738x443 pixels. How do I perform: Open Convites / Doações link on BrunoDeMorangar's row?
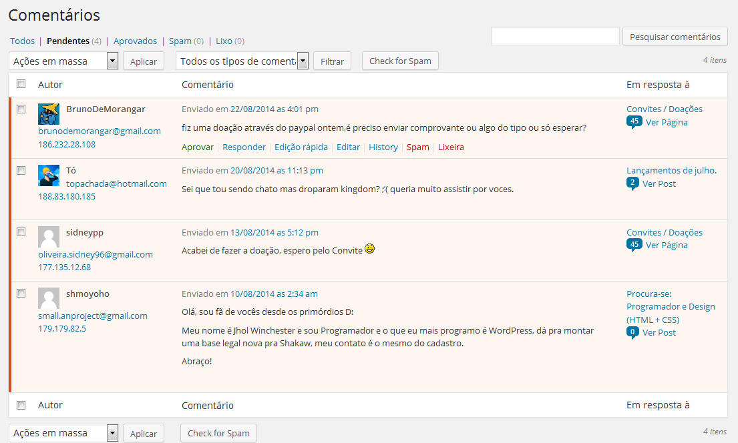pos(665,109)
